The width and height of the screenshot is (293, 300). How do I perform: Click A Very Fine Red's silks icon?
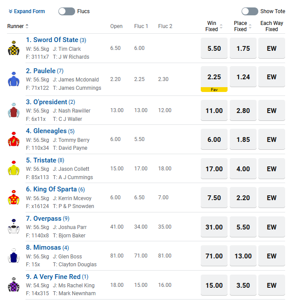pos(14,285)
